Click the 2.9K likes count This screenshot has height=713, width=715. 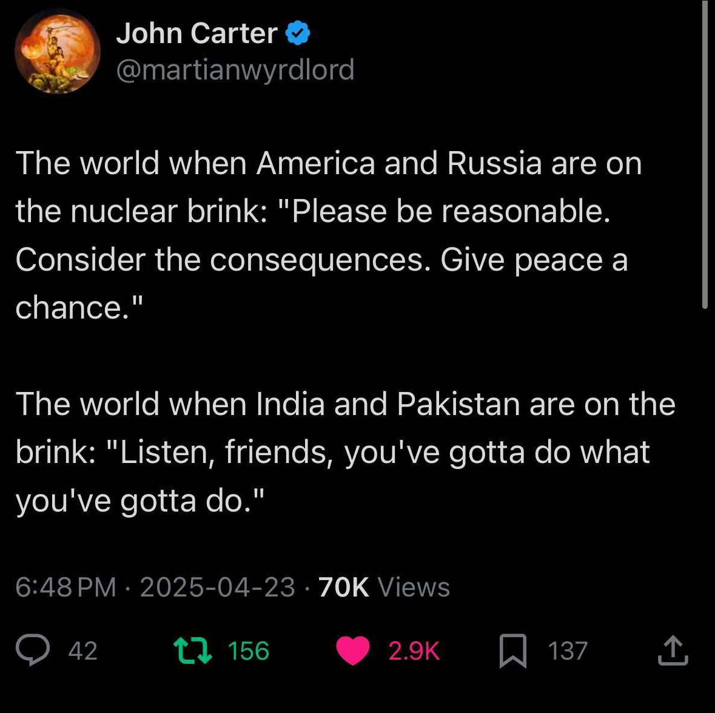414,651
